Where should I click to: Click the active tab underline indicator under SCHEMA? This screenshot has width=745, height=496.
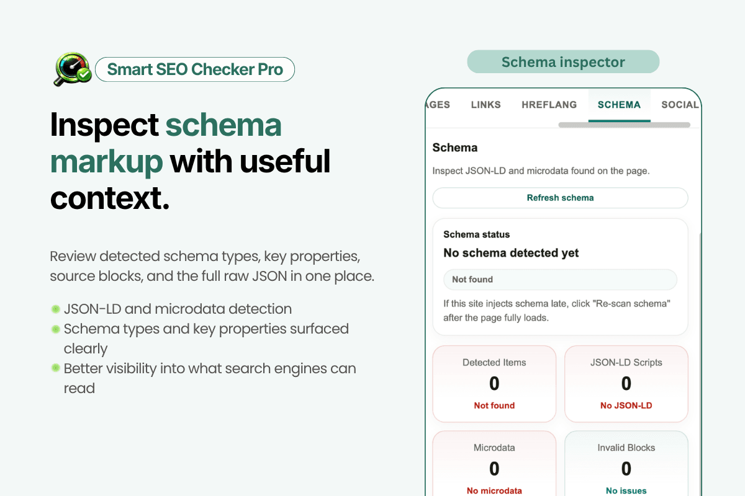coord(619,120)
